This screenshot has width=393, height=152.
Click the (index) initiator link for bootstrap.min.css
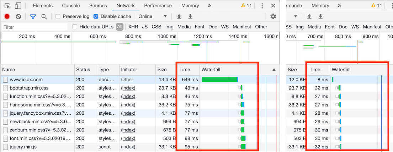tap(128, 88)
